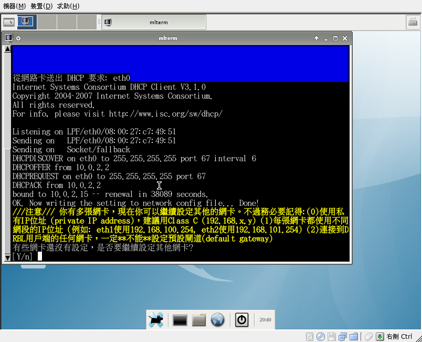Switch to the second workspace in pager

[47, 22]
